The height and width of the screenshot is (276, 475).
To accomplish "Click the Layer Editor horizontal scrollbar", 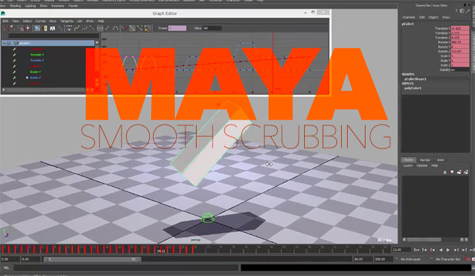I will [x=424, y=240].
